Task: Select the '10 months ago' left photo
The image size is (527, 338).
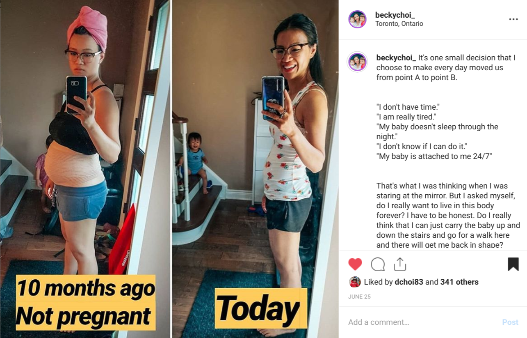Action: 85,169
